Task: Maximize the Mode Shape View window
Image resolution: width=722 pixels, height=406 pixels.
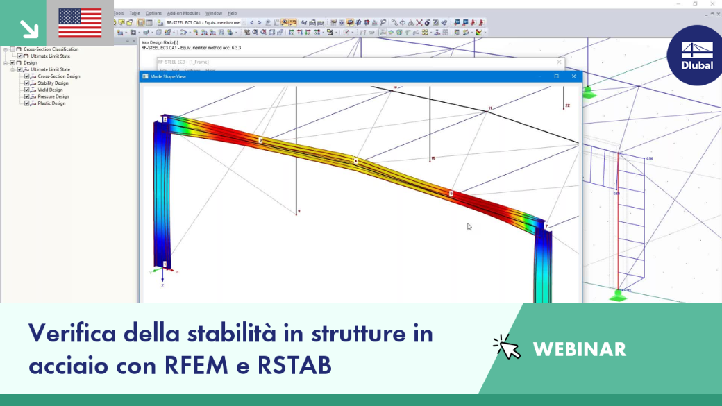Action: [556, 76]
